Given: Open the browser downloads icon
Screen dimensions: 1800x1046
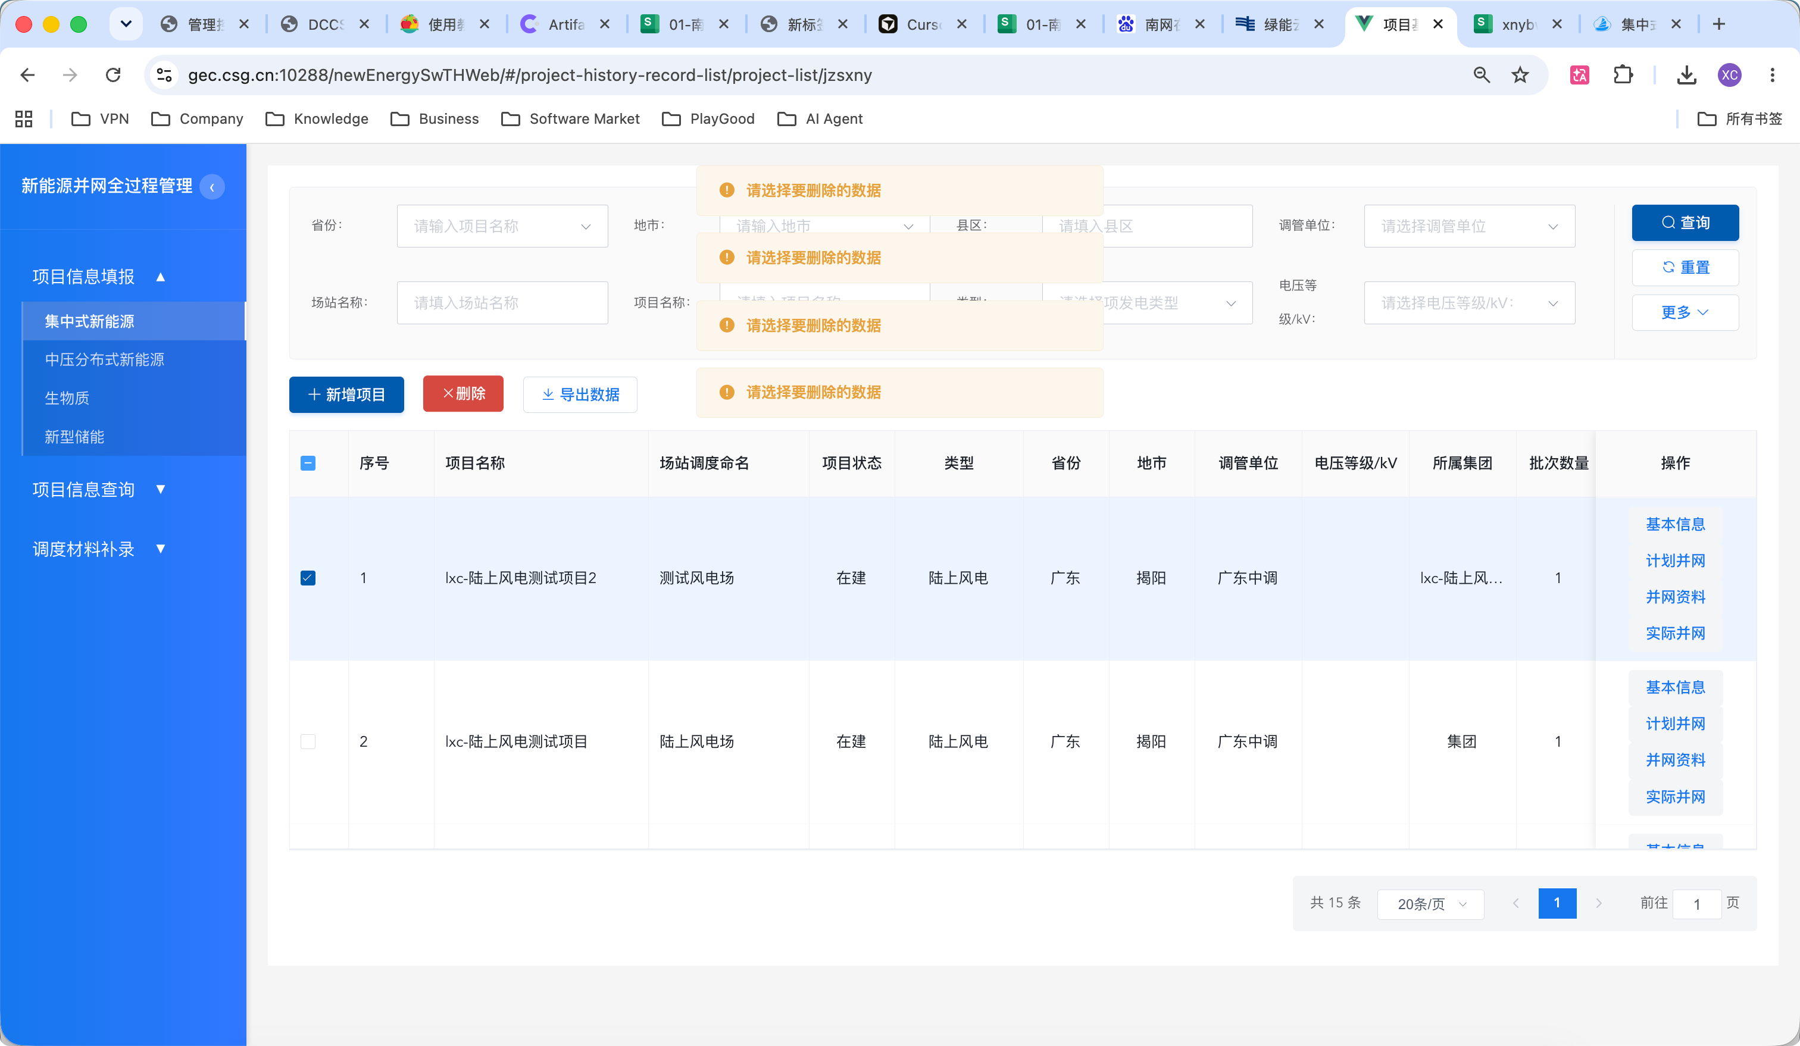Looking at the screenshot, I should pyautogui.click(x=1686, y=75).
